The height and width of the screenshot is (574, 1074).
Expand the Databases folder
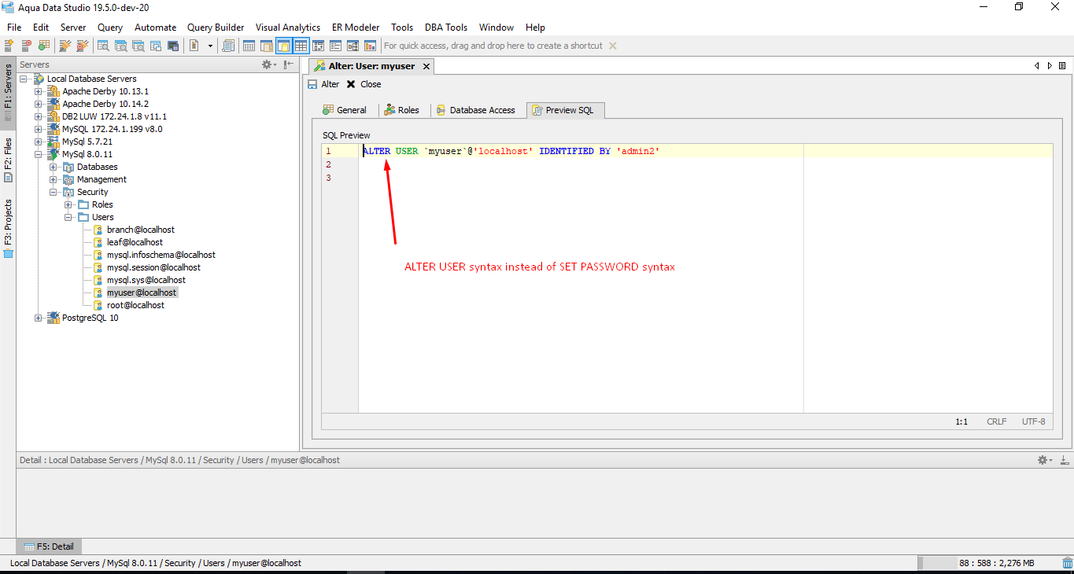coord(53,167)
